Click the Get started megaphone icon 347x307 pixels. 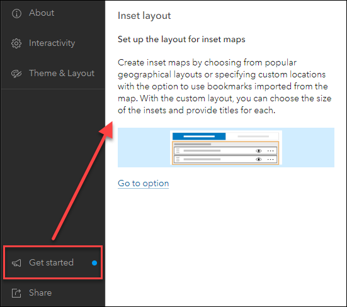[x=16, y=263]
